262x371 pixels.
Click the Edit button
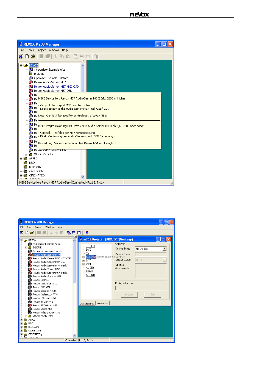153,295
